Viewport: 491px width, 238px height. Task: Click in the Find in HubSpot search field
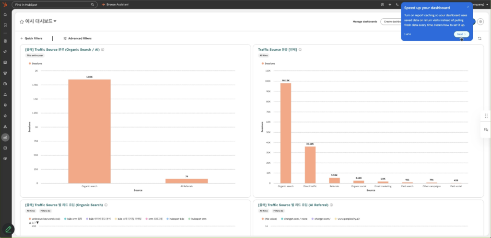pos(55,5)
